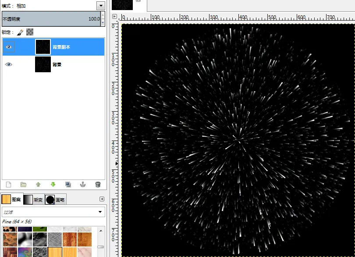355x257 pixels.
Task: Click the patterns list scrollbar handle
Action: 101,247
